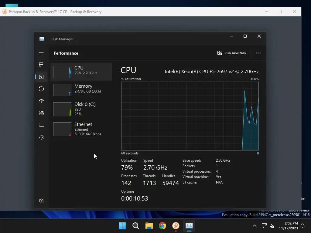Screen dimensions: 311x233
Task: Click the threads count 1713
Action: click(149, 183)
